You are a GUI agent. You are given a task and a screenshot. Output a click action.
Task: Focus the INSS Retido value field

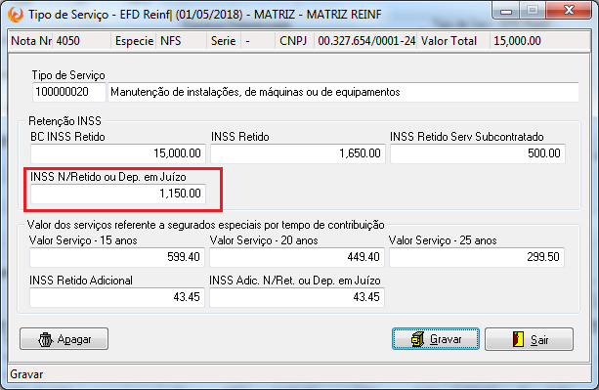(x=298, y=153)
